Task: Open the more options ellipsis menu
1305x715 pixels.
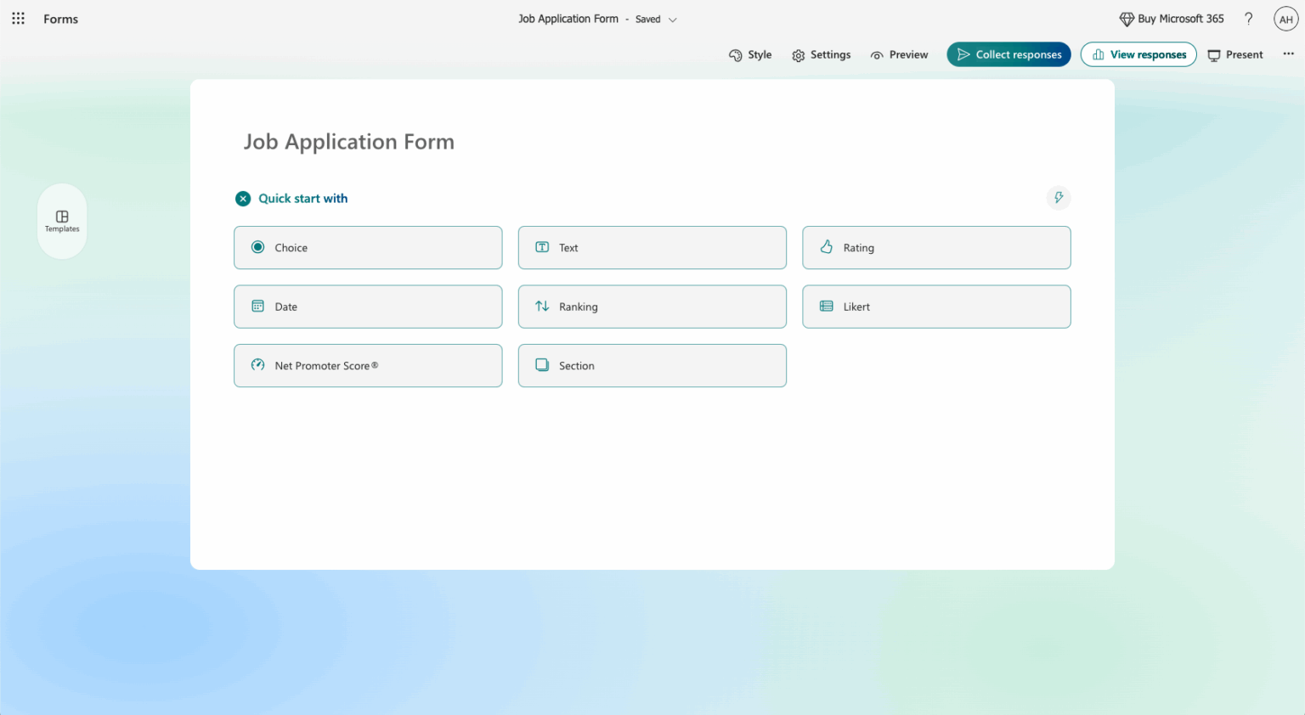Action: coord(1288,53)
